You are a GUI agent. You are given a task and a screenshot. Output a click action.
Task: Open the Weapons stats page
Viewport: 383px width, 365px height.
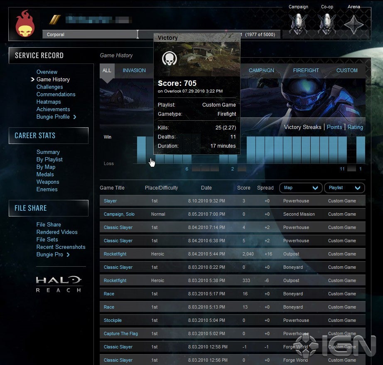point(48,182)
